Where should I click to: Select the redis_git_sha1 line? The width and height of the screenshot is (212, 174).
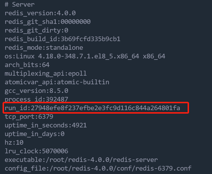pos(47,22)
